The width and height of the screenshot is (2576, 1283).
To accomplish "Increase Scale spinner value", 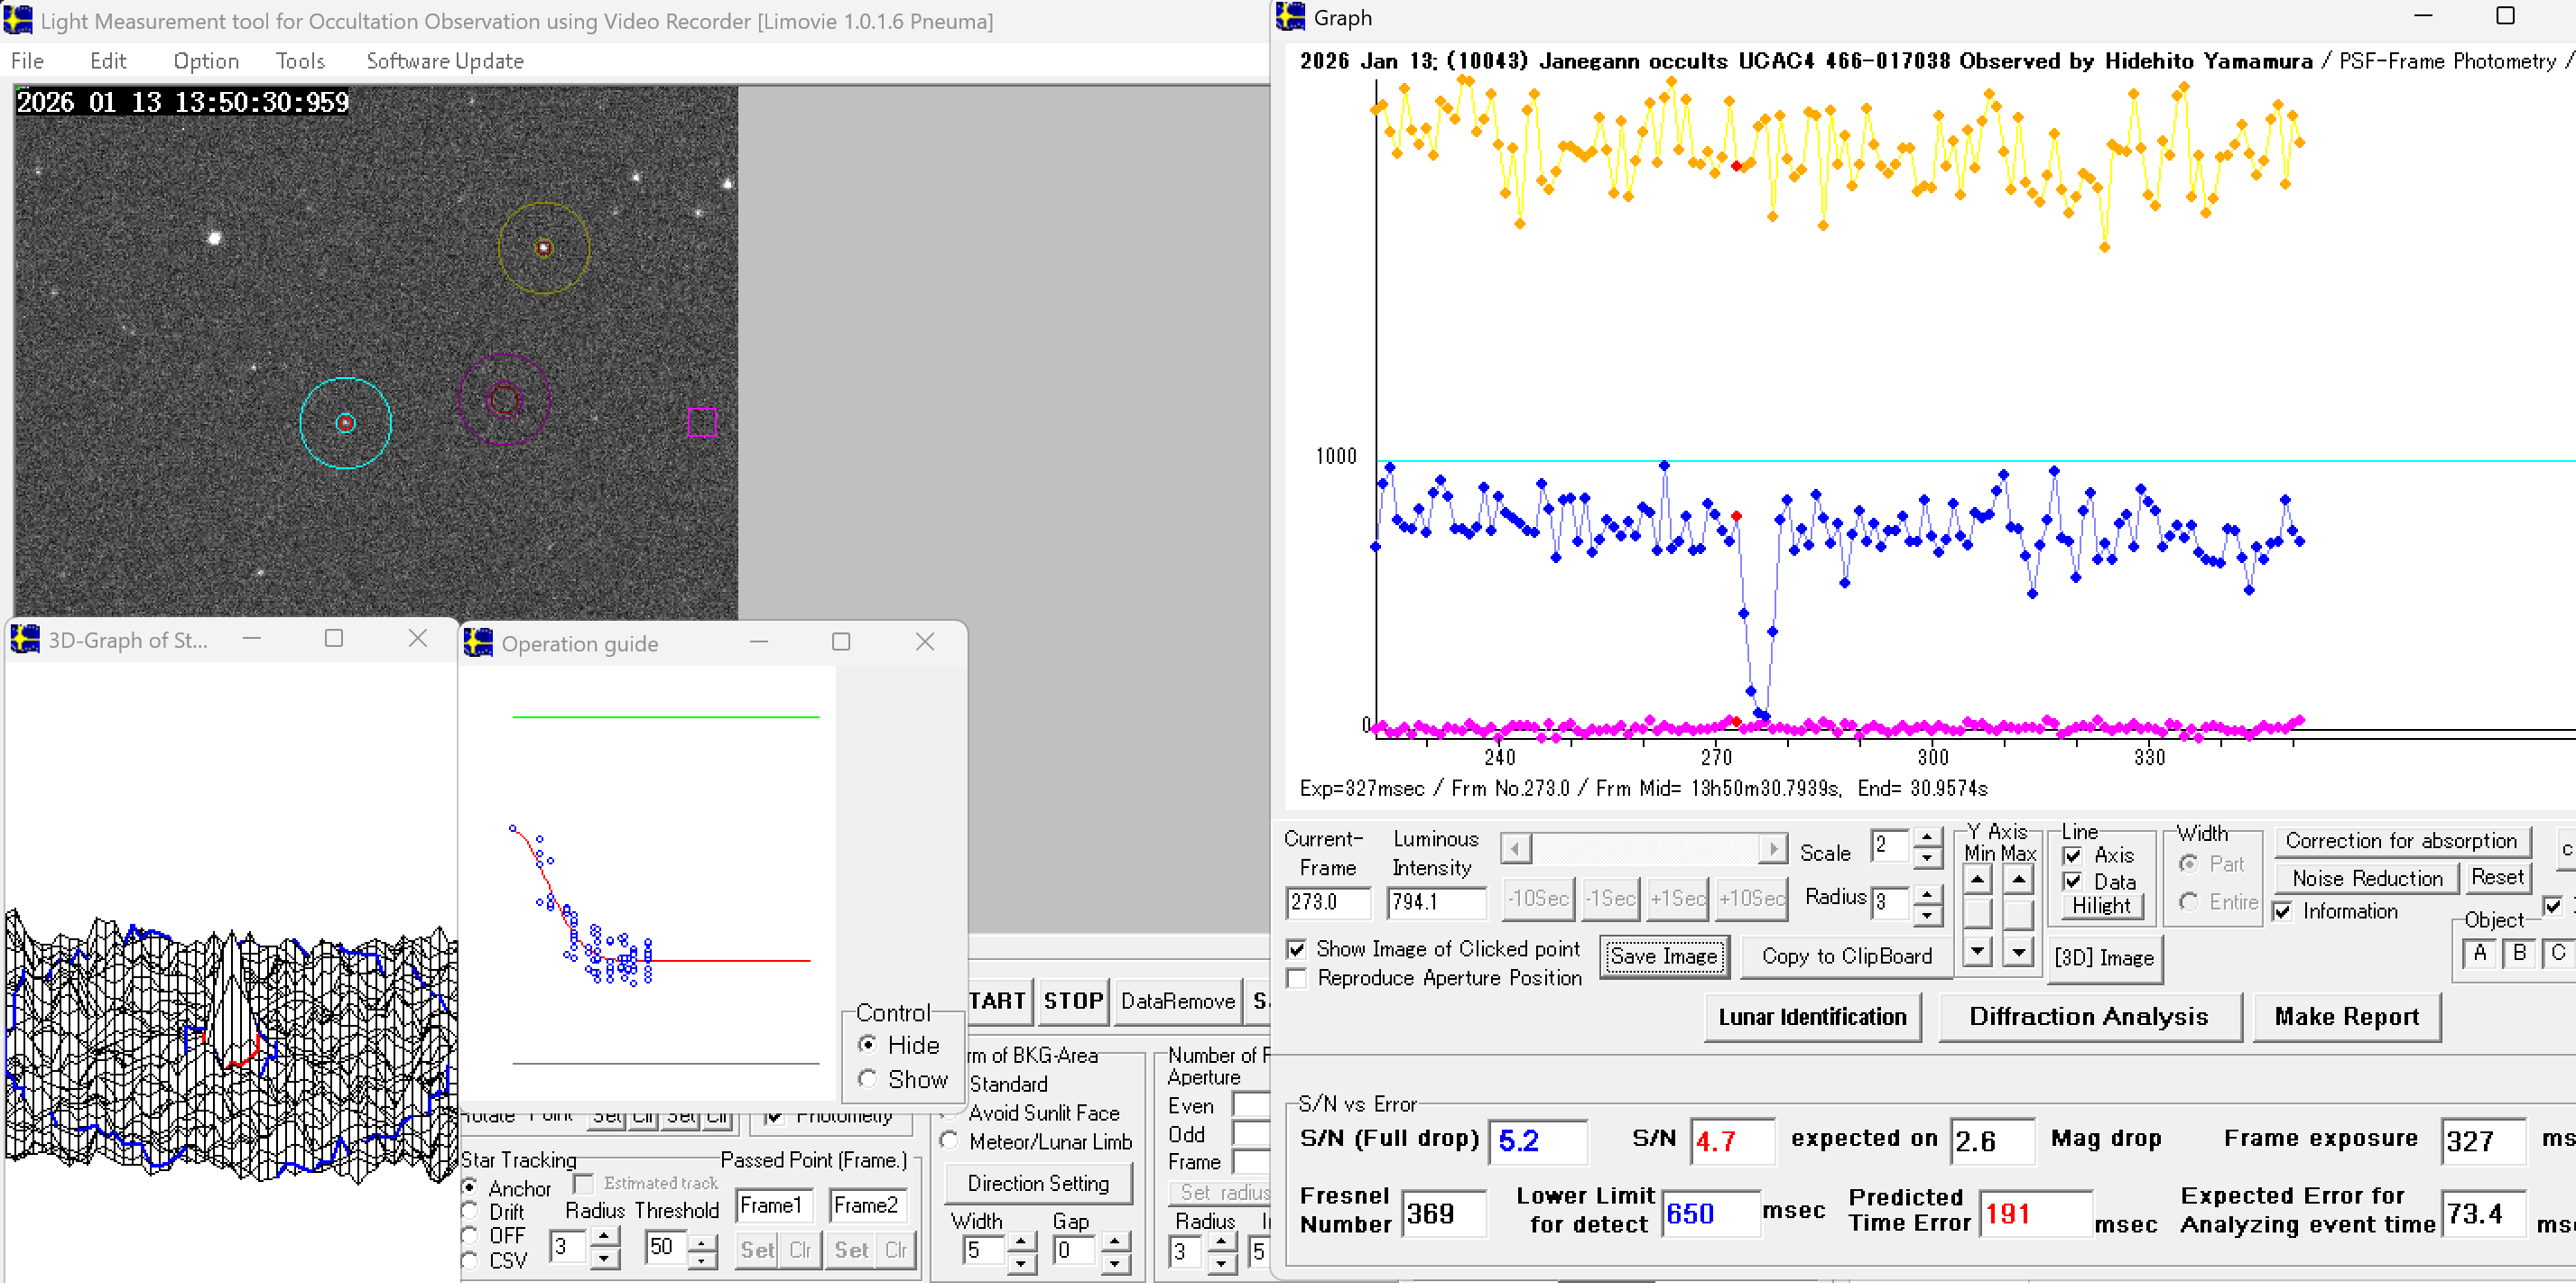I will pyautogui.click(x=1926, y=836).
